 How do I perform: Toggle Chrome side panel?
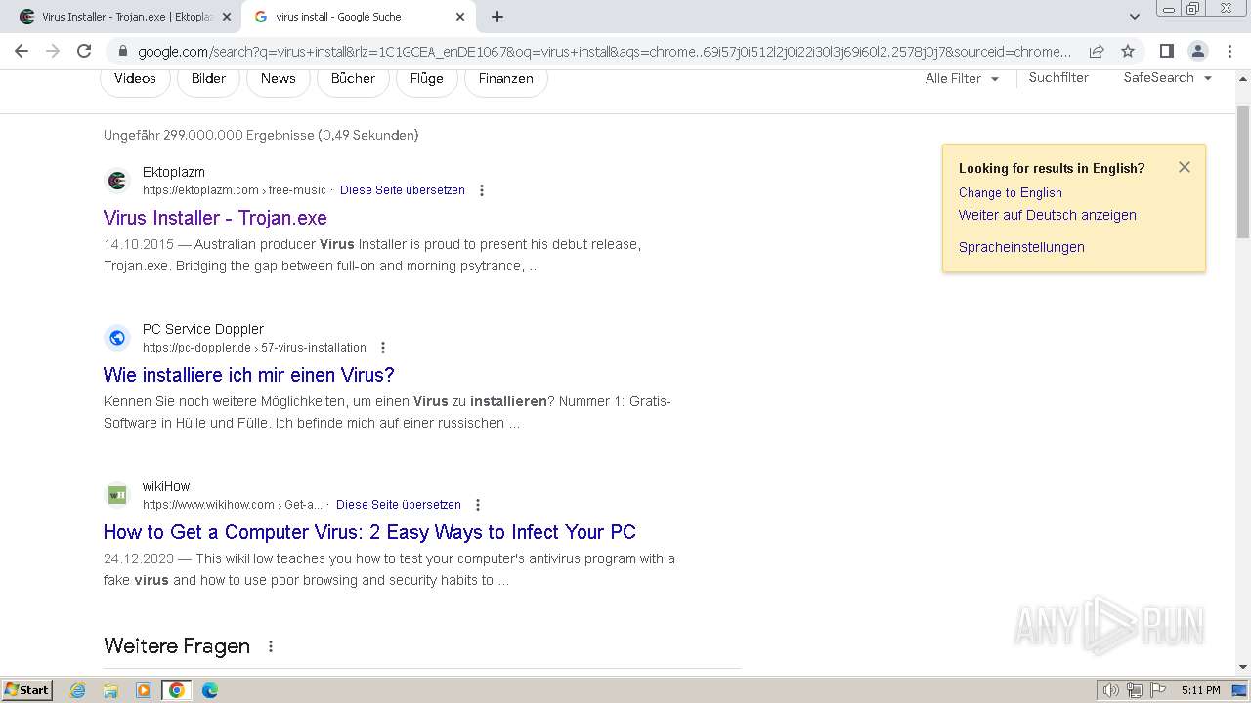(x=1166, y=51)
